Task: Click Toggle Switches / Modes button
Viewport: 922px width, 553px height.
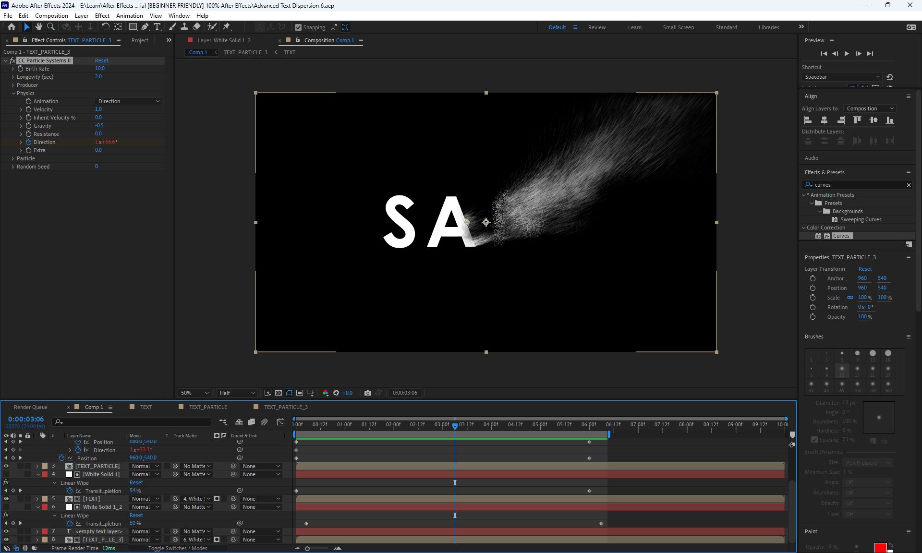Action: [x=178, y=548]
